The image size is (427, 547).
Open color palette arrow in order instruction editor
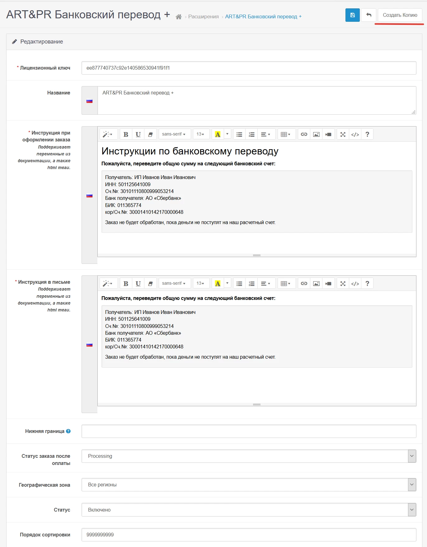[x=228, y=134]
